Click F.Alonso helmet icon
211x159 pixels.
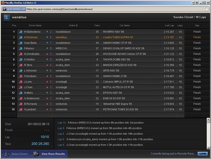click(21, 48)
